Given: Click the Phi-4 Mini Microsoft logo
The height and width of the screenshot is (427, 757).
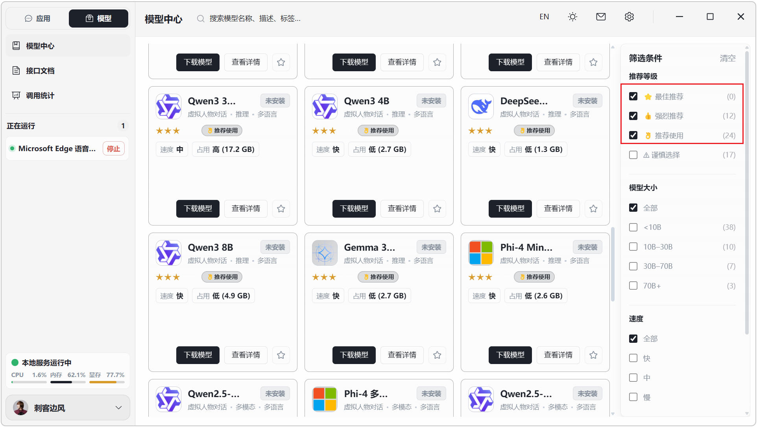Looking at the screenshot, I should [x=481, y=253].
